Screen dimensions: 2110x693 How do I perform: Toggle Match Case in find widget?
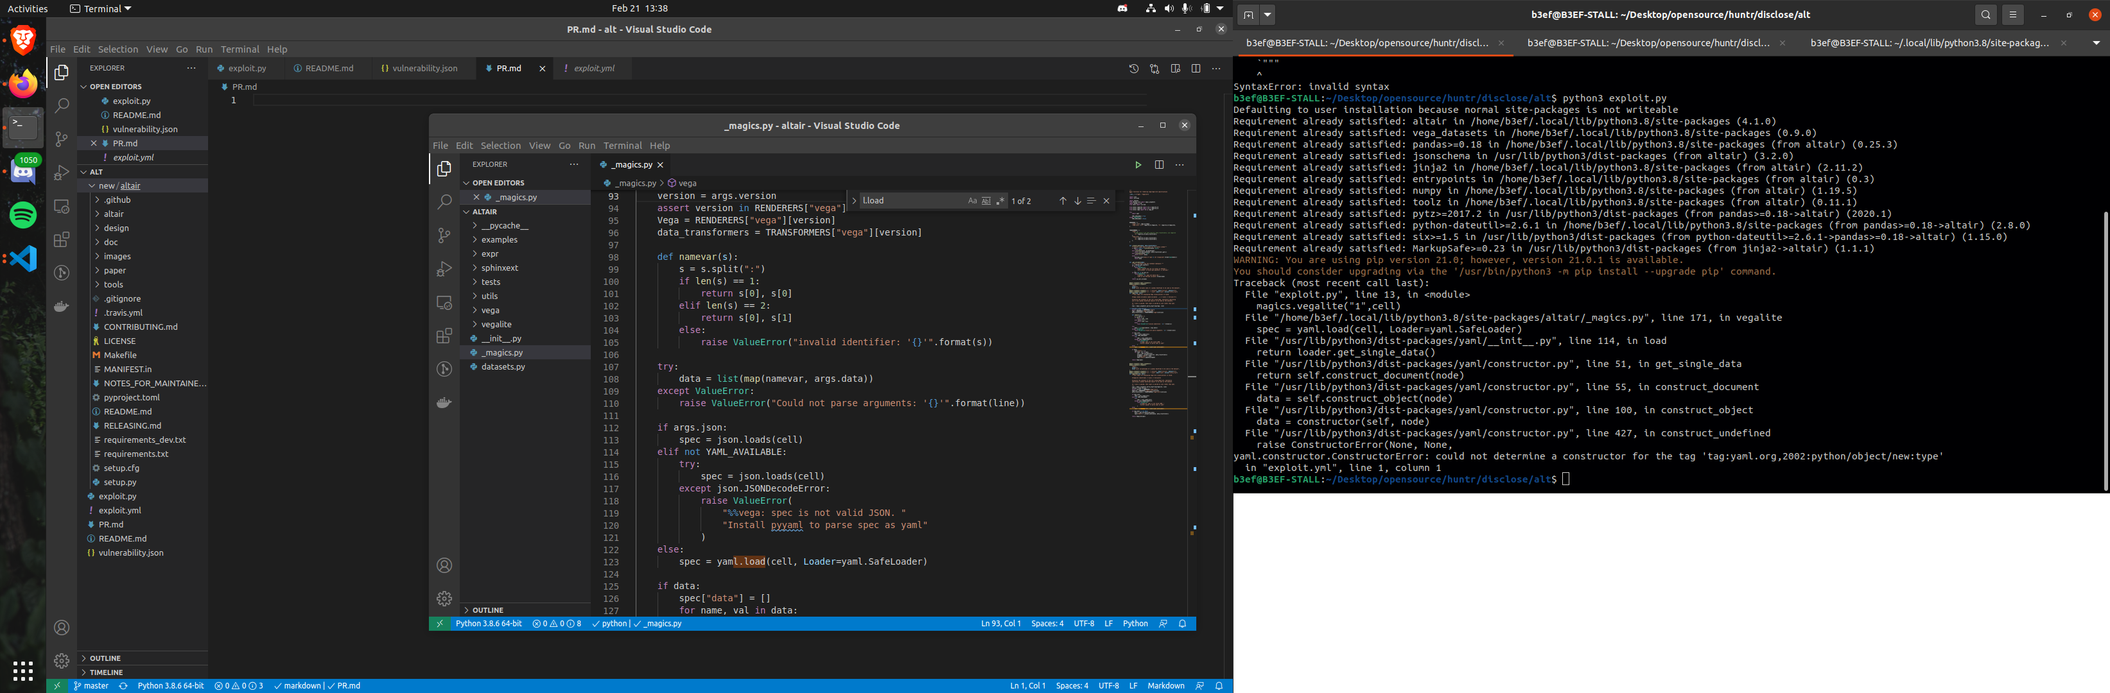point(972,200)
